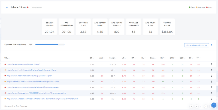Sort table by Links column
Image resolution: width=218 pixels, height=110 pixels.
click(153, 58)
